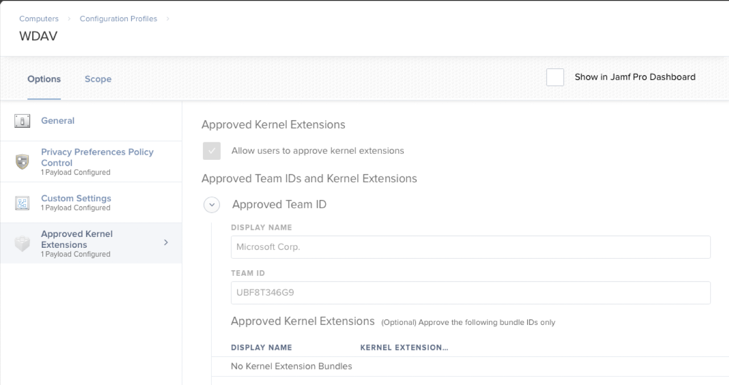The height and width of the screenshot is (385, 729).
Task: Click the Custom Settings payload icon
Action: click(22, 203)
